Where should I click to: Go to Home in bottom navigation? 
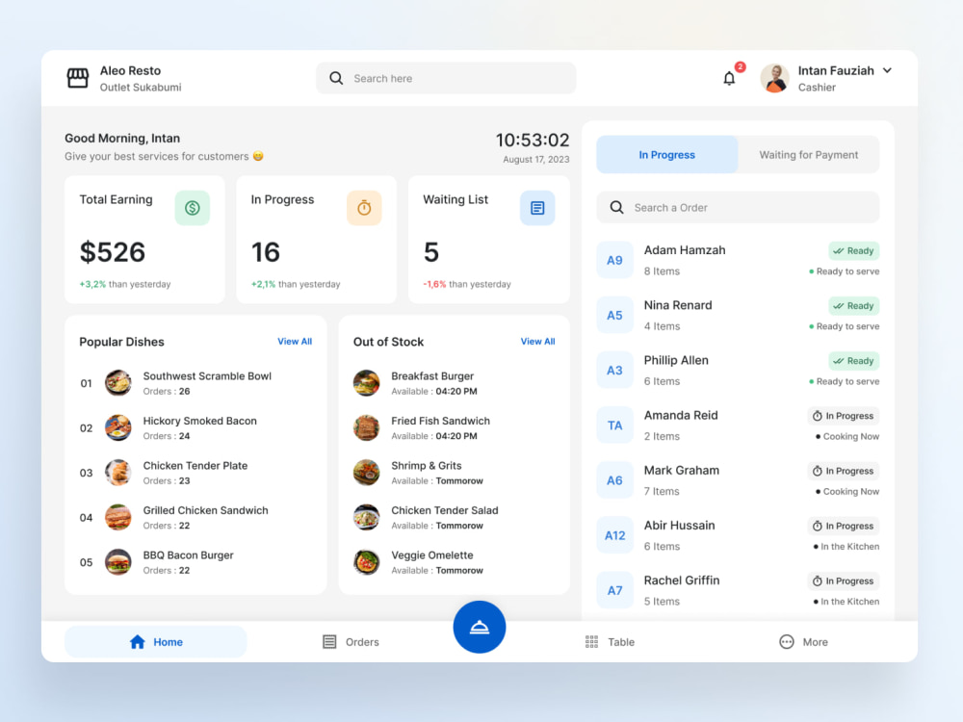click(x=156, y=641)
